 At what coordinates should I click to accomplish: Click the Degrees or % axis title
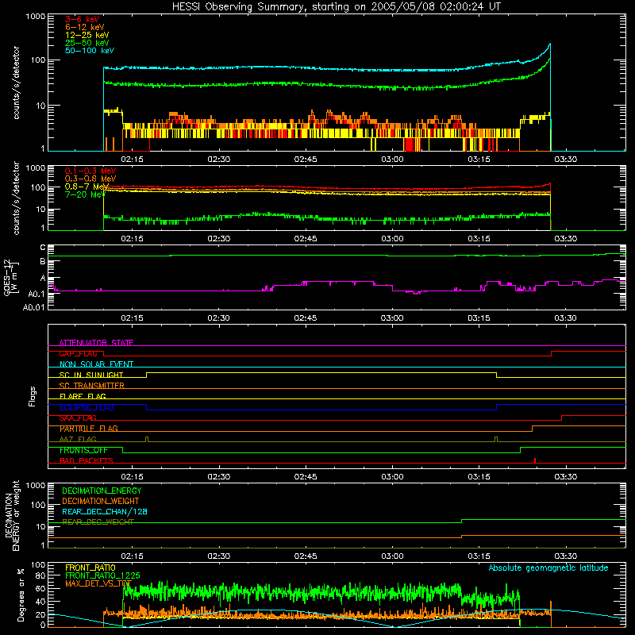(x=21, y=595)
